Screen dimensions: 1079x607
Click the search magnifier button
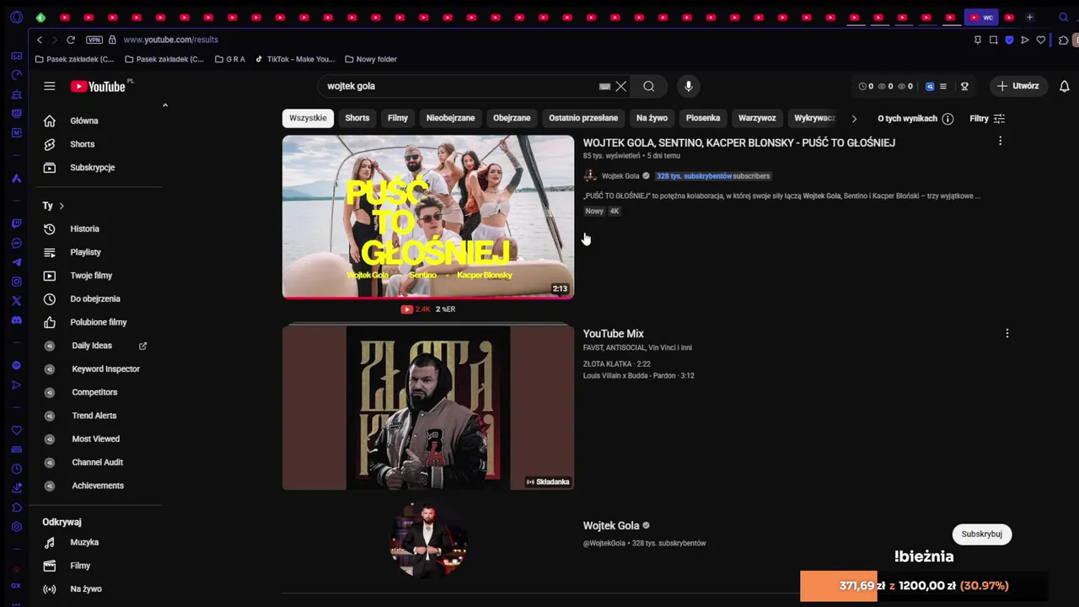(x=649, y=86)
